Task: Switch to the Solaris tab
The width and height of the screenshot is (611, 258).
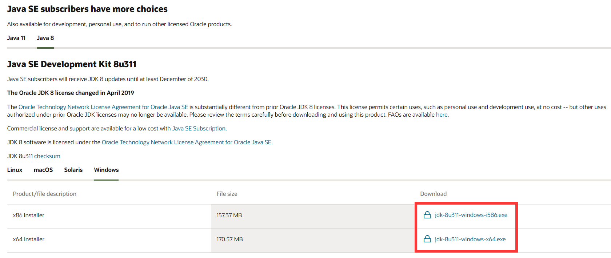Action: [x=73, y=170]
